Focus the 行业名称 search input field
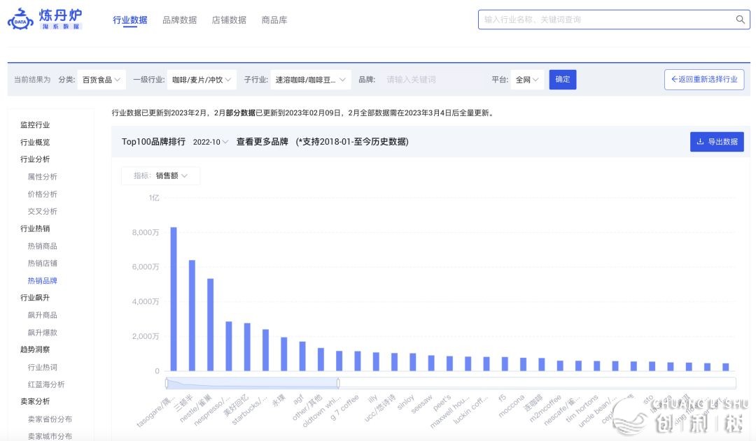This screenshot has height=441, width=756. (x=605, y=20)
